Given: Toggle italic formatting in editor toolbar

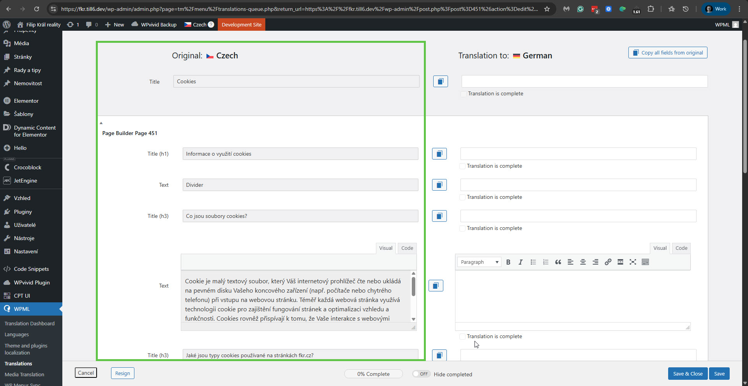Looking at the screenshot, I should [520, 262].
